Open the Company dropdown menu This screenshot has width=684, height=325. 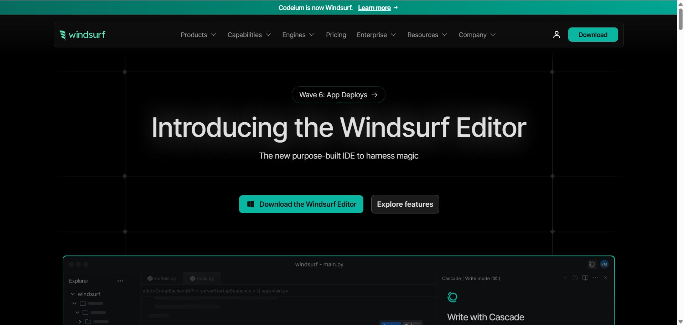(477, 35)
